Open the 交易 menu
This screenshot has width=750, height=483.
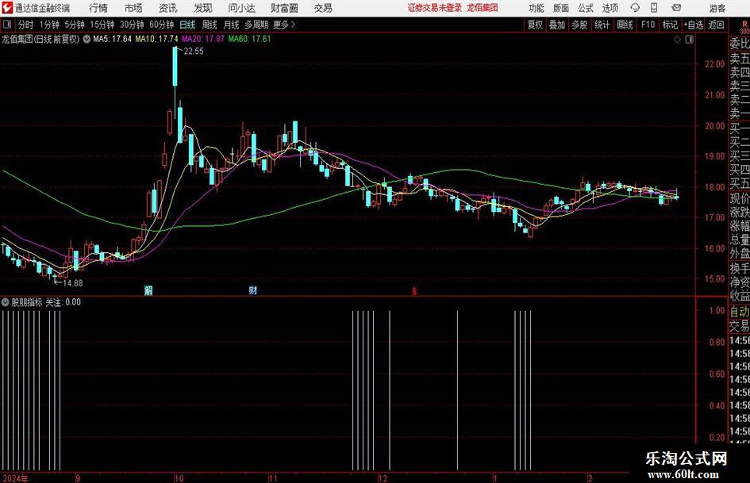(323, 8)
